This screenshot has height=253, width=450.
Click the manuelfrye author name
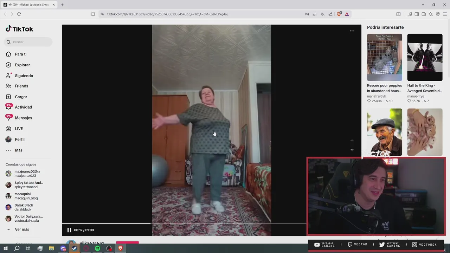[416, 96]
